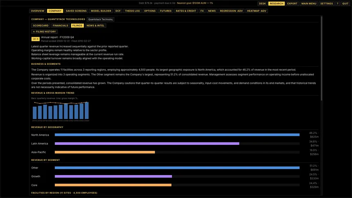This screenshot has width=352, height=198.
Task: Select the COMPANY tab
Action: pyautogui.click(x=55, y=11)
